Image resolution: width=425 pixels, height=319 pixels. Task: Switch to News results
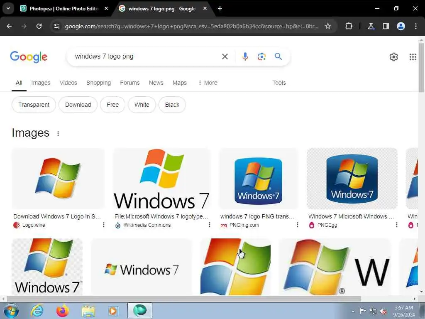tap(156, 83)
